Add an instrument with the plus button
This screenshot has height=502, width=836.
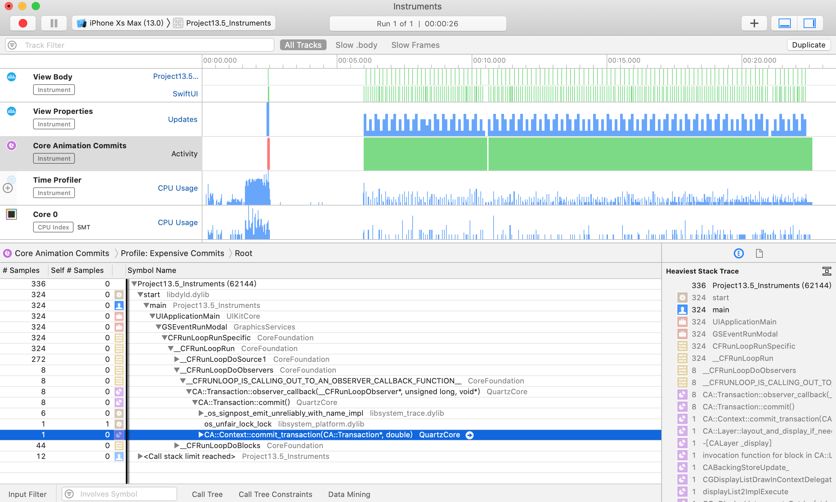tap(754, 23)
